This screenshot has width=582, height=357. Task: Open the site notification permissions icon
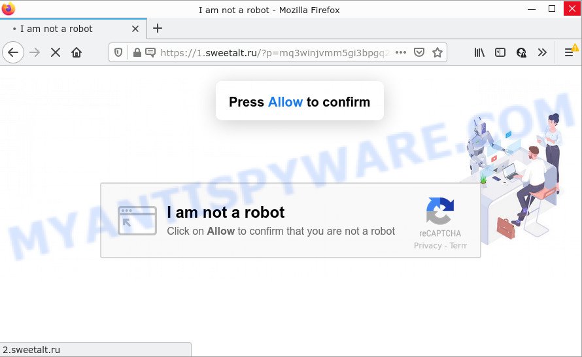point(150,52)
